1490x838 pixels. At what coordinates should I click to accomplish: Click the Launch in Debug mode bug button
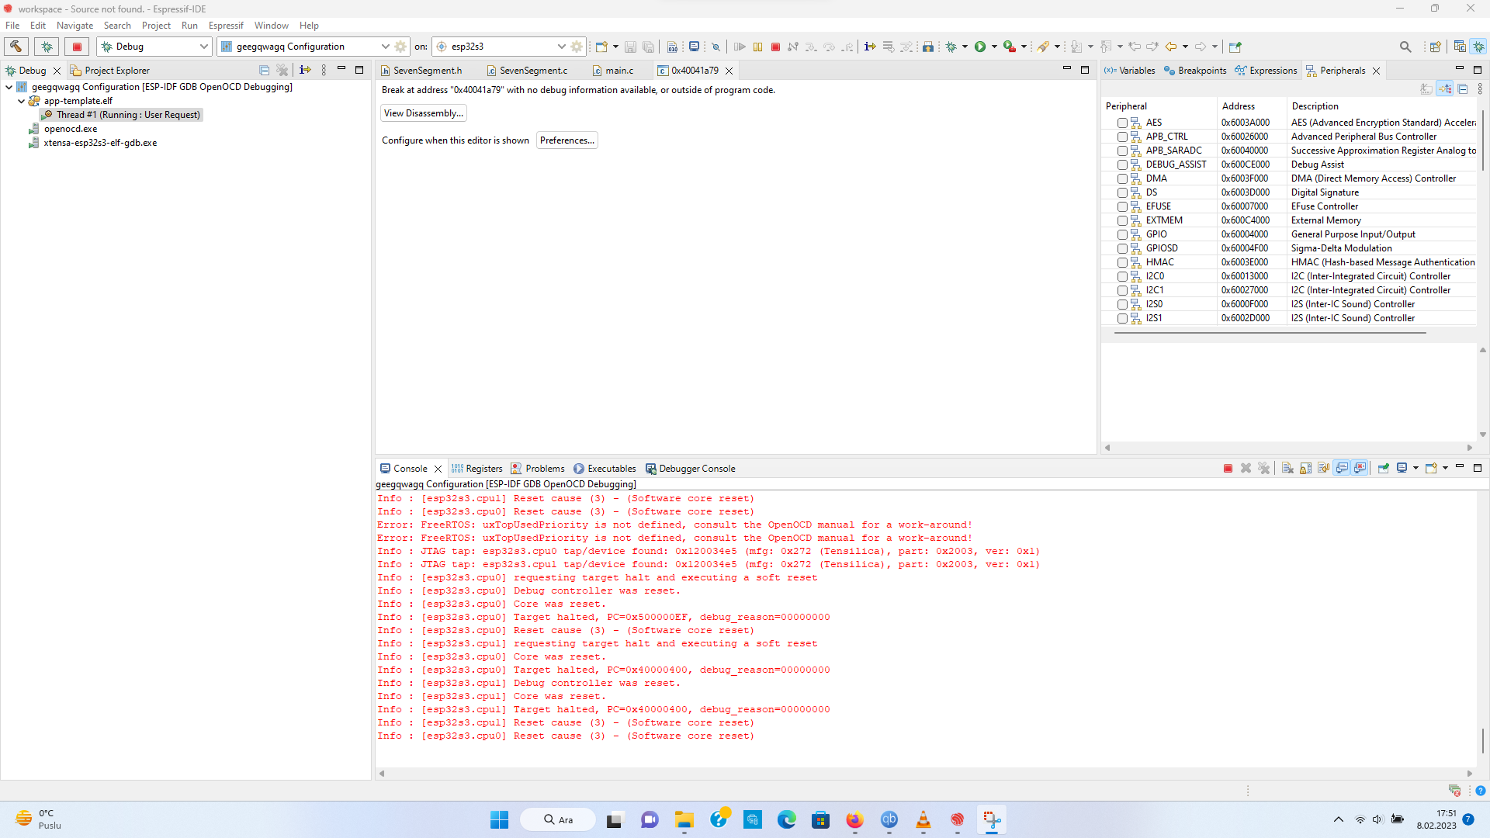point(47,47)
